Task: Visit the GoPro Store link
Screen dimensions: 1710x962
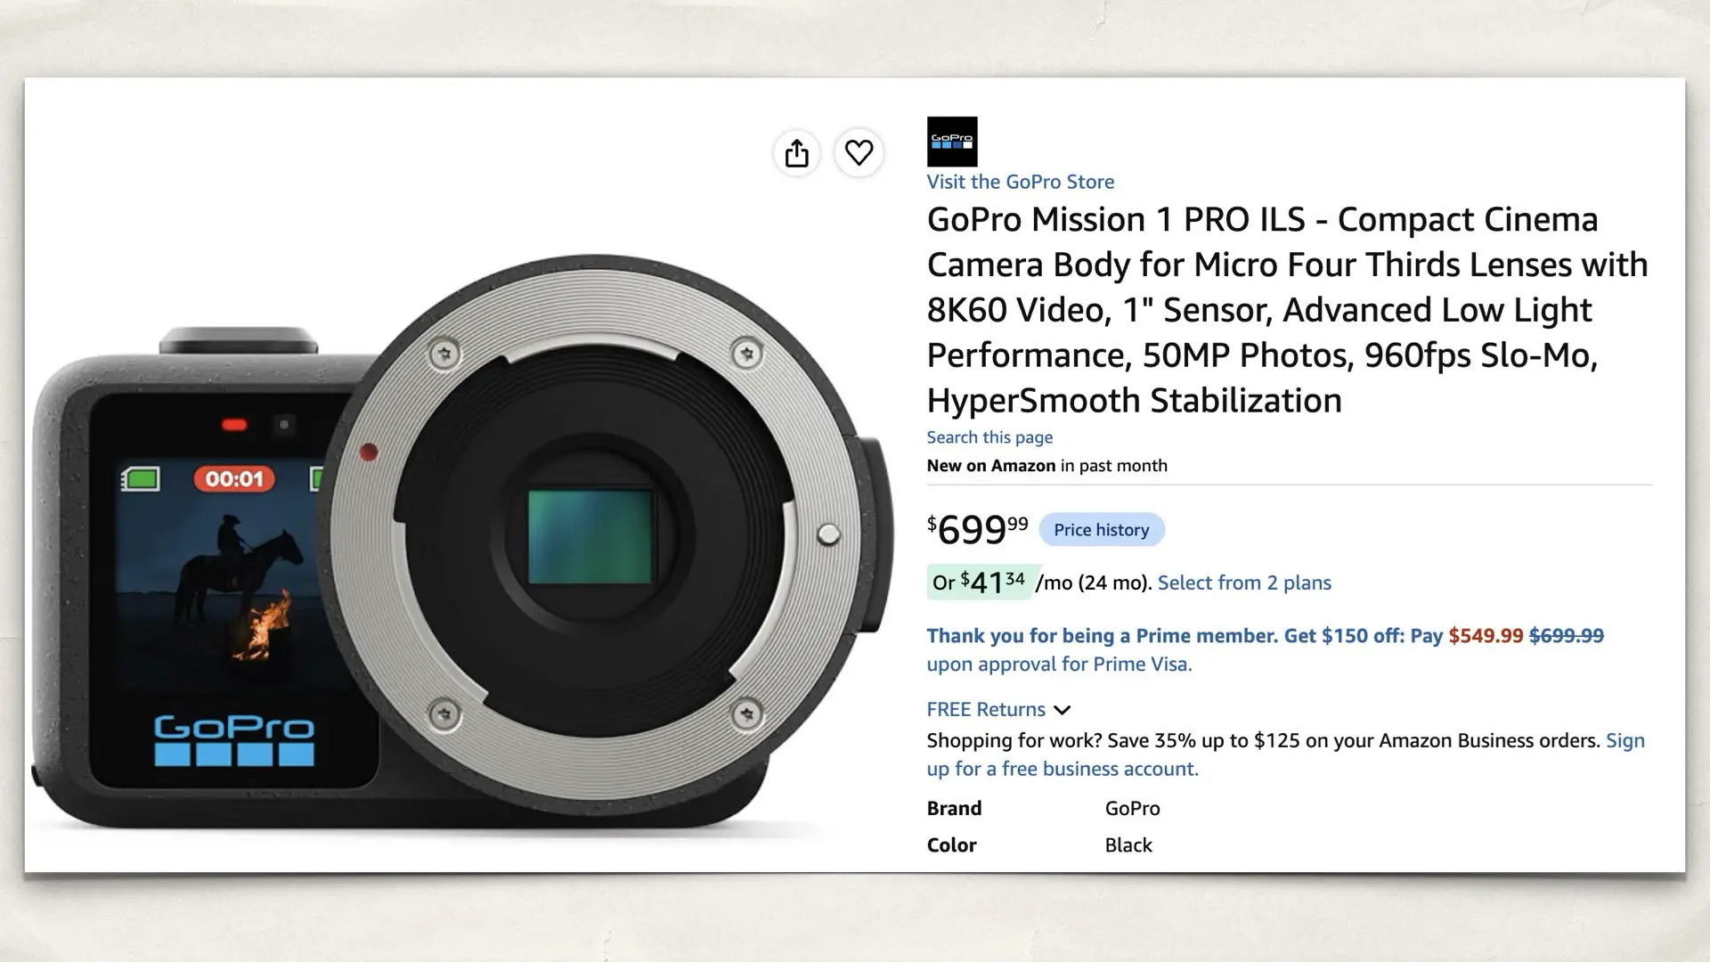Action: [1020, 182]
